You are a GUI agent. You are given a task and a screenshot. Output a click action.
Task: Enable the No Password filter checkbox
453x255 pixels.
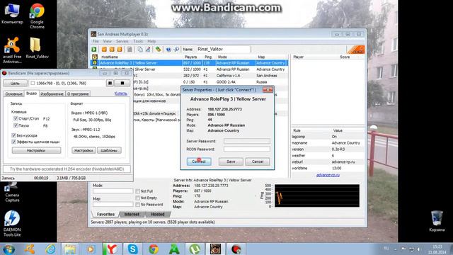point(138,205)
